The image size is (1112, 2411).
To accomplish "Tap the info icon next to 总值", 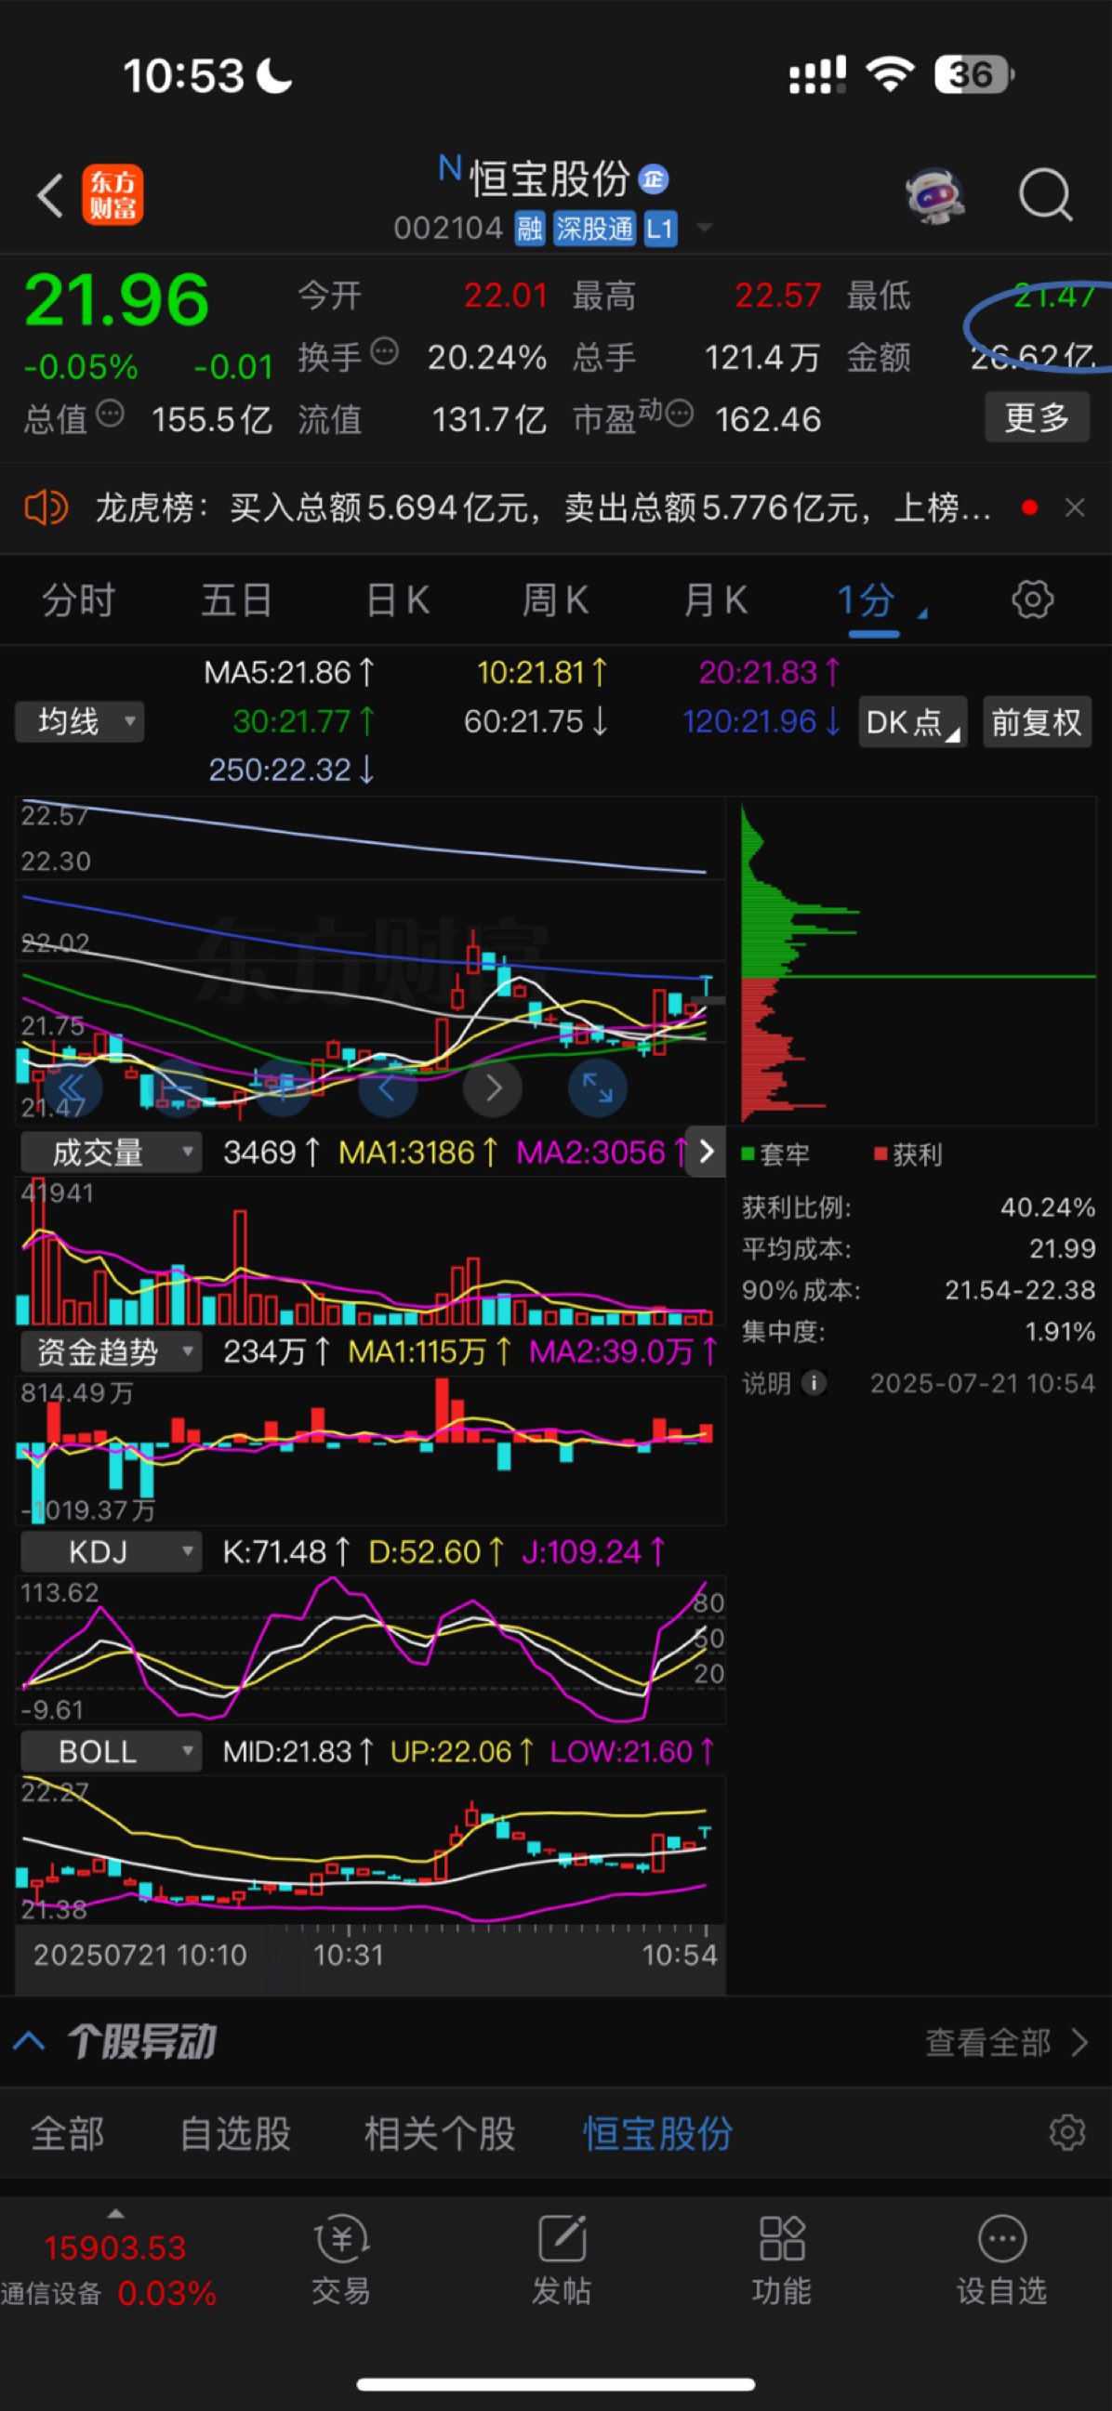I will [x=111, y=413].
